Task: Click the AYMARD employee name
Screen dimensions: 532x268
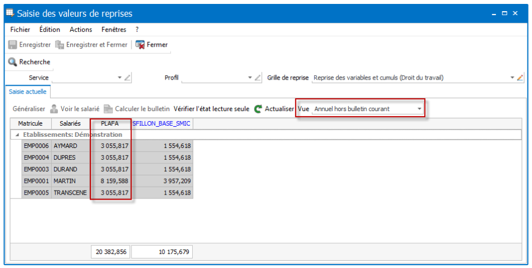Action: point(66,146)
